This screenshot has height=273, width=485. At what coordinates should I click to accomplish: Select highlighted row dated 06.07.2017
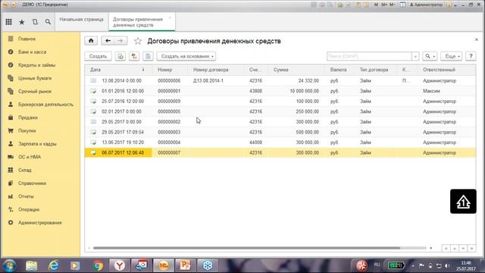[280, 152]
